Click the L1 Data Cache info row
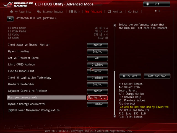177x133 pixels. click(x=58, y=28)
